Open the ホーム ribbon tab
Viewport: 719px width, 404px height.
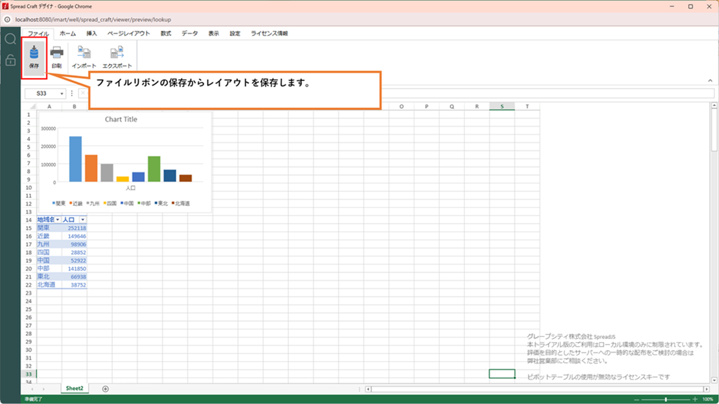click(x=68, y=34)
